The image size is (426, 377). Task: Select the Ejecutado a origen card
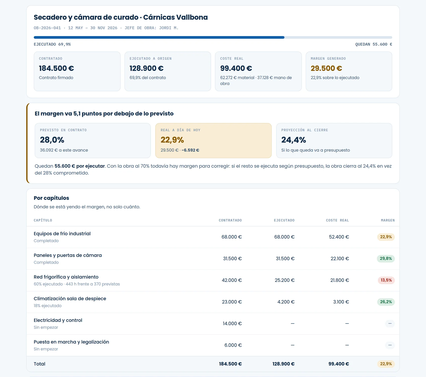[168, 71]
